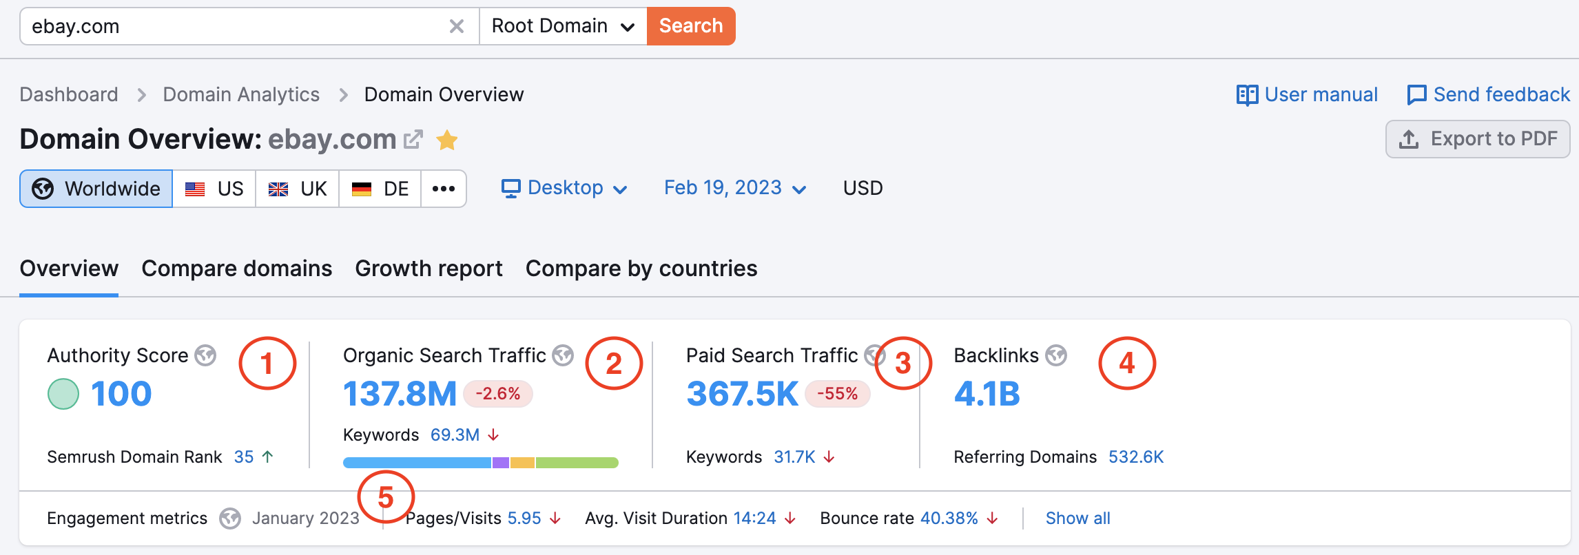1579x555 pixels.
Task: Click the UK flag icon
Action: tap(278, 189)
